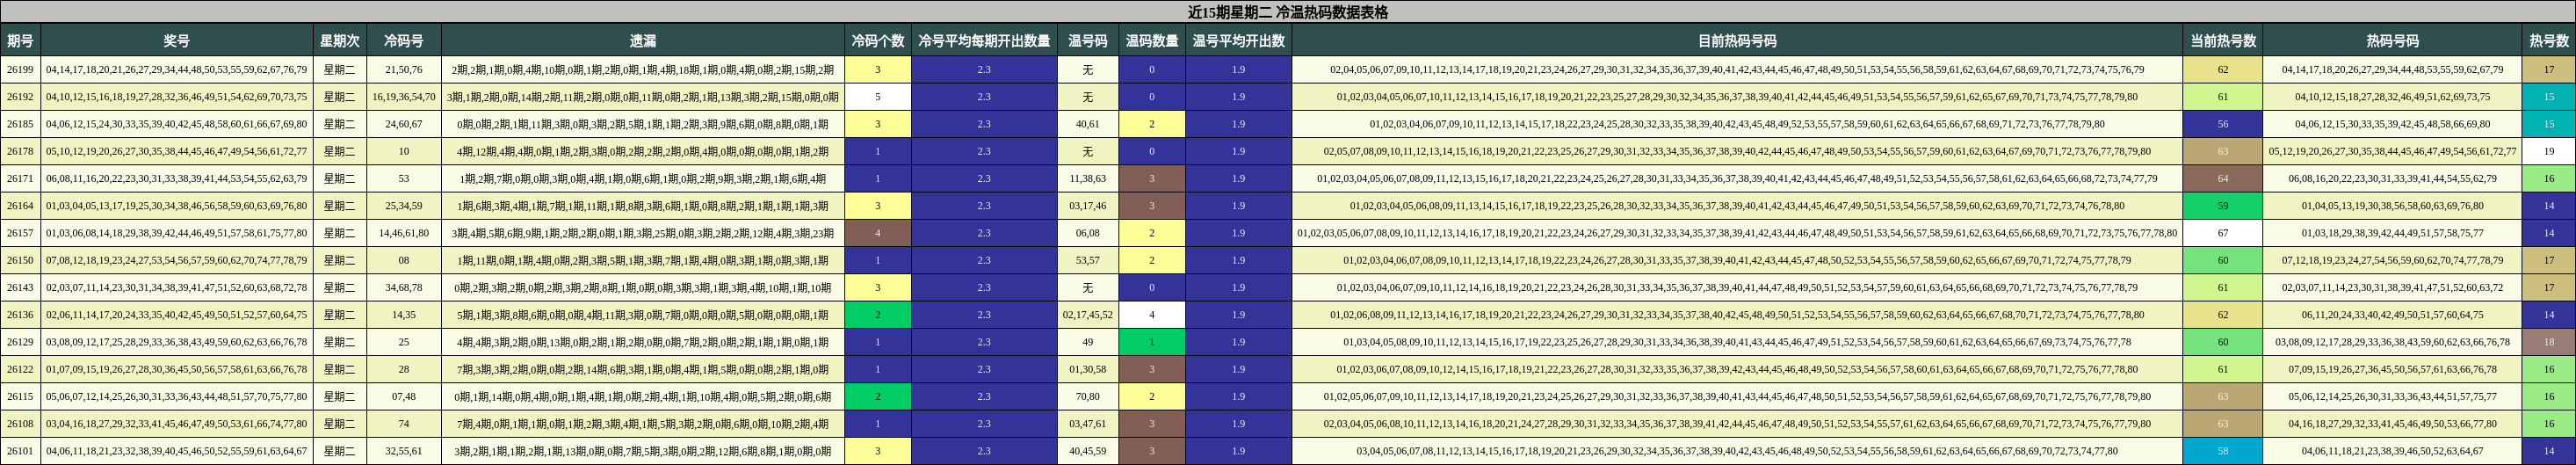Click the table title 近15期星期二 冷温热码数据表格
This screenshot has width=2576, height=465.
tap(1287, 12)
